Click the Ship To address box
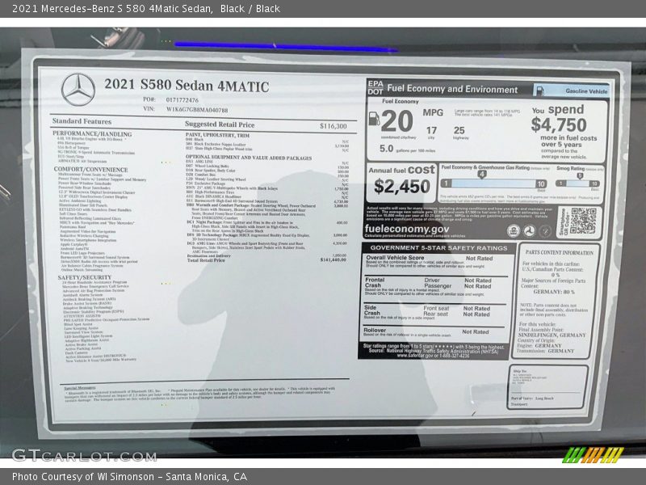The height and width of the screenshot is (485, 646). [x=548, y=387]
